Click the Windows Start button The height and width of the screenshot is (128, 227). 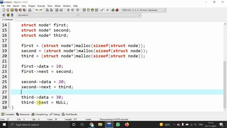click(4, 124)
